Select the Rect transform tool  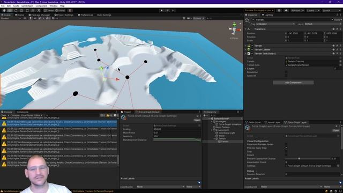[x=27, y=10]
